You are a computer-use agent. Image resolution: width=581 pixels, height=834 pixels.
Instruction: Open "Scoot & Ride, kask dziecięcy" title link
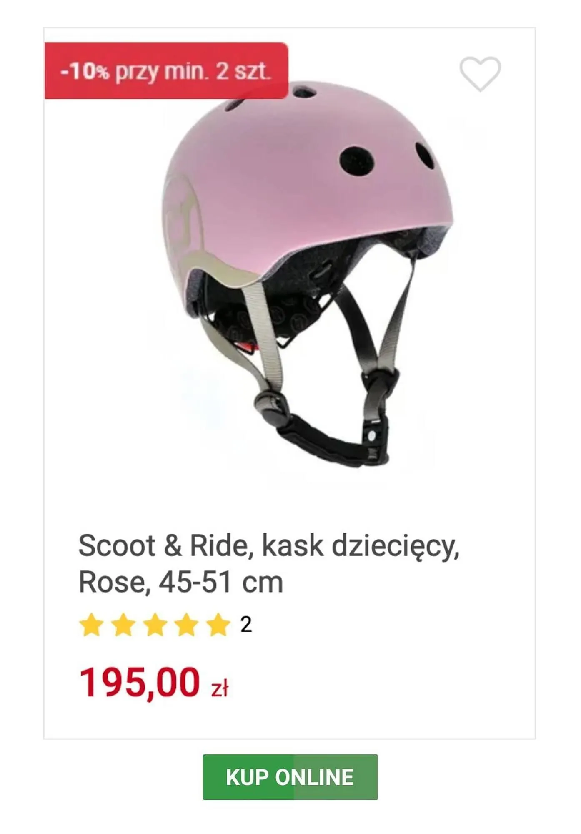[x=269, y=545]
